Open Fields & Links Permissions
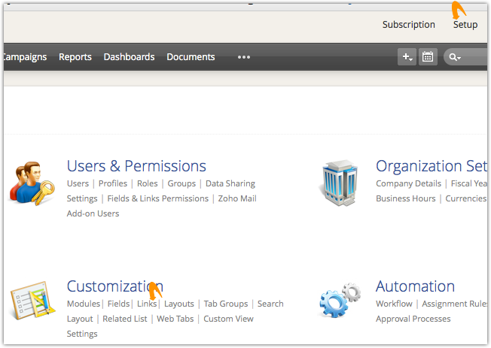Viewport: 491px width, 348px height. [x=158, y=198]
